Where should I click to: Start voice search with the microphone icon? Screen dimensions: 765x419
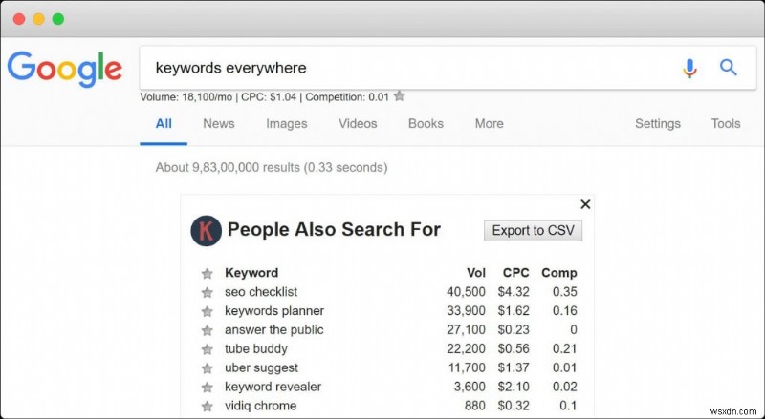689,68
